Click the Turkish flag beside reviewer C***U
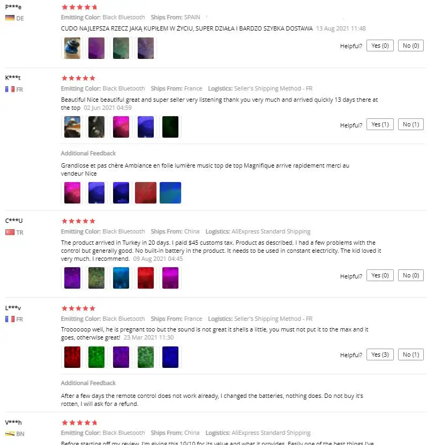This screenshot has width=434, height=445. pos(9,232)
